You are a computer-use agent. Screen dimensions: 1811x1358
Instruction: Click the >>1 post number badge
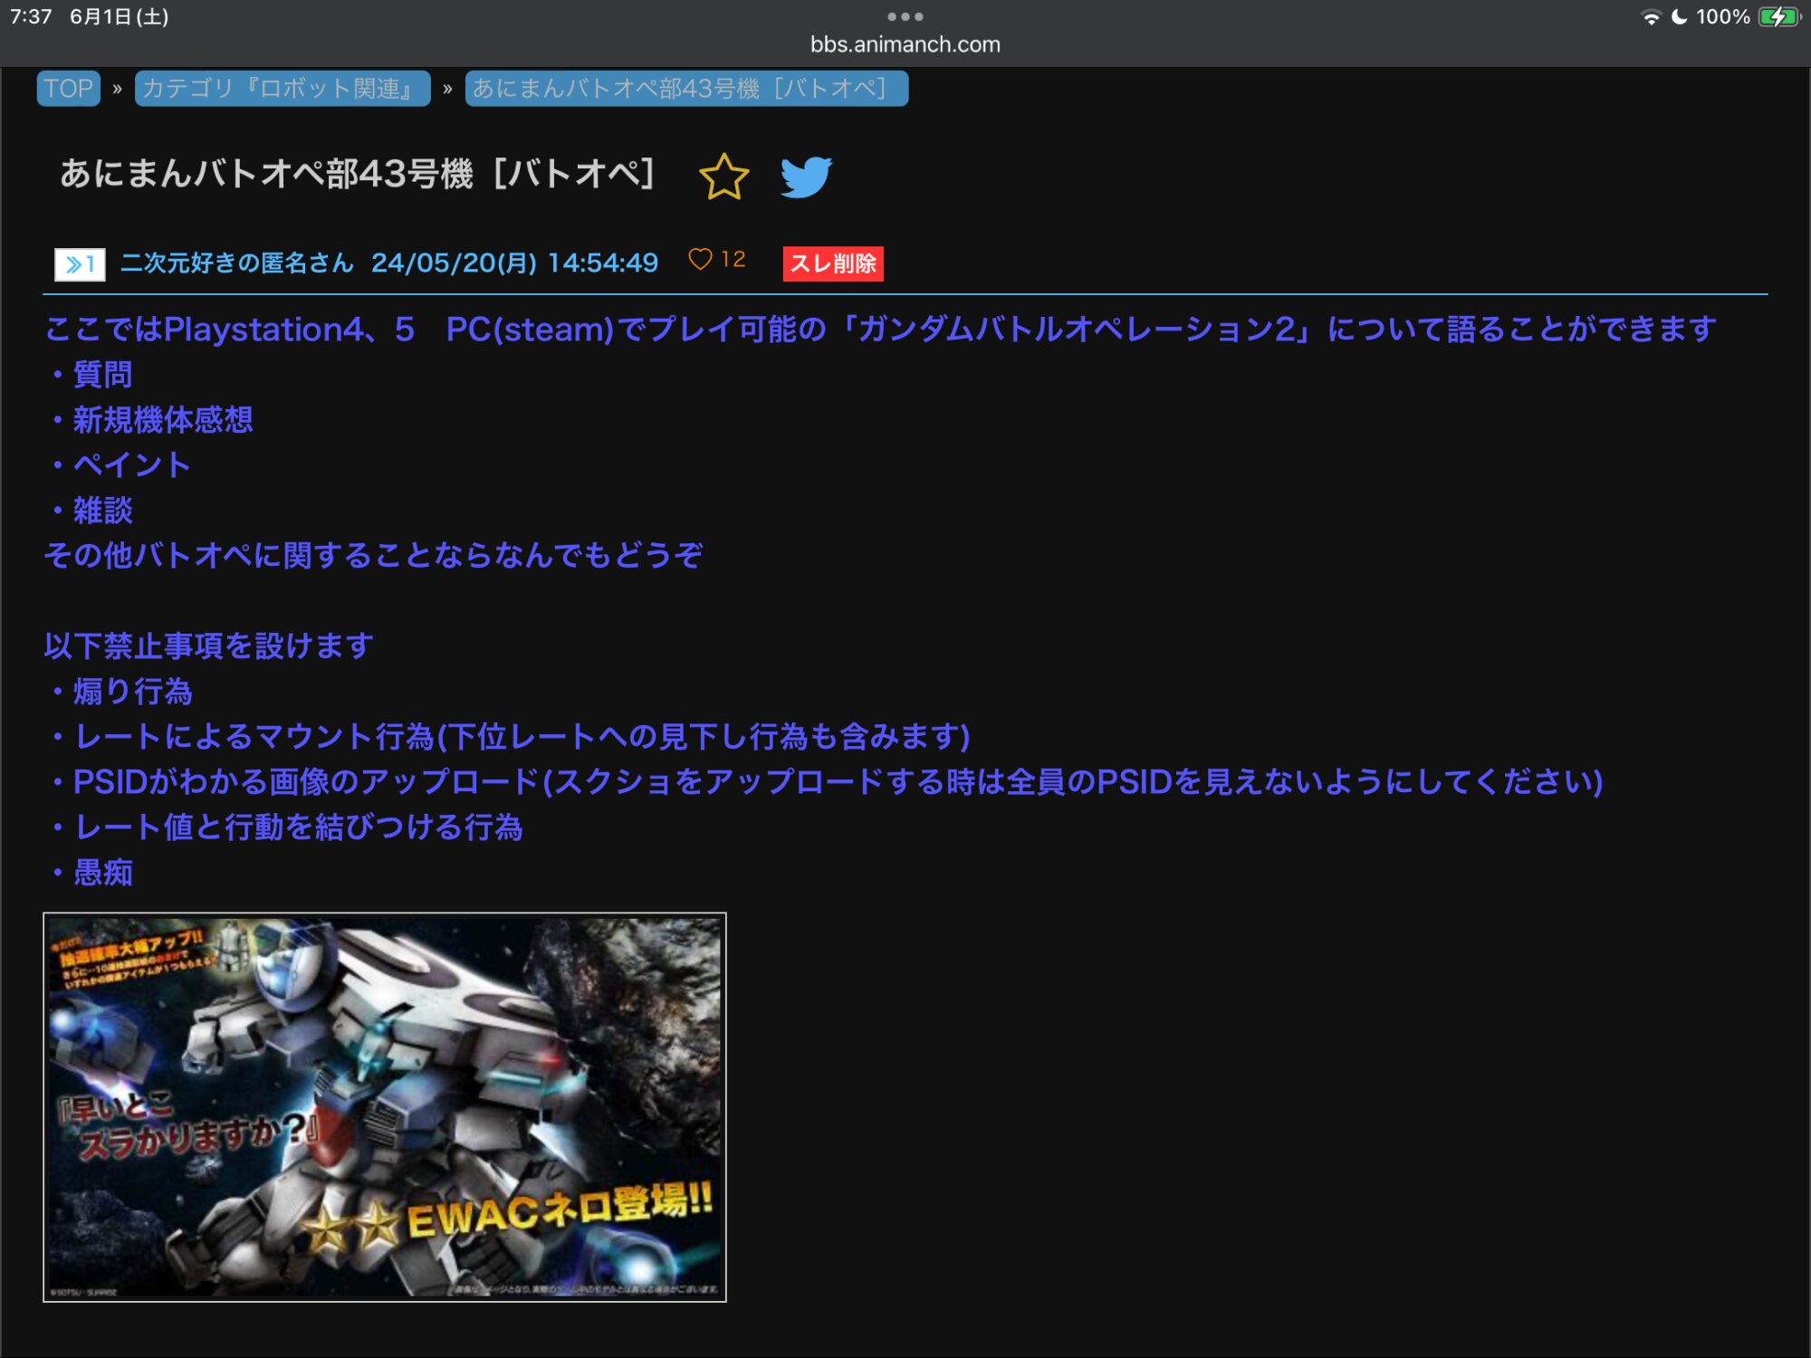tap(80, 264)
